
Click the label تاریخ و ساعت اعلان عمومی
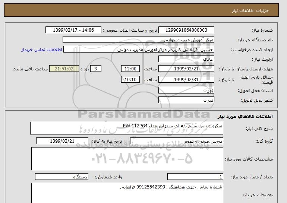(130, 30)
